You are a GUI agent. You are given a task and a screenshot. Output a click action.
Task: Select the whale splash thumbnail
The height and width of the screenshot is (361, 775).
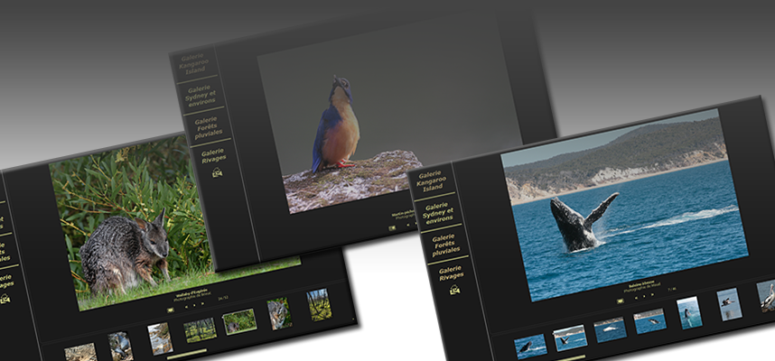(610, 329)
